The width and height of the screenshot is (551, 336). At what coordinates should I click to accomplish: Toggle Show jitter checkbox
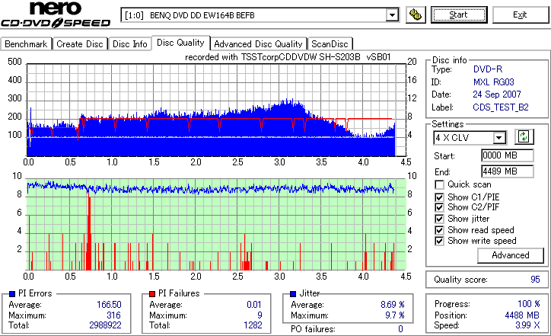coord(439,219)
